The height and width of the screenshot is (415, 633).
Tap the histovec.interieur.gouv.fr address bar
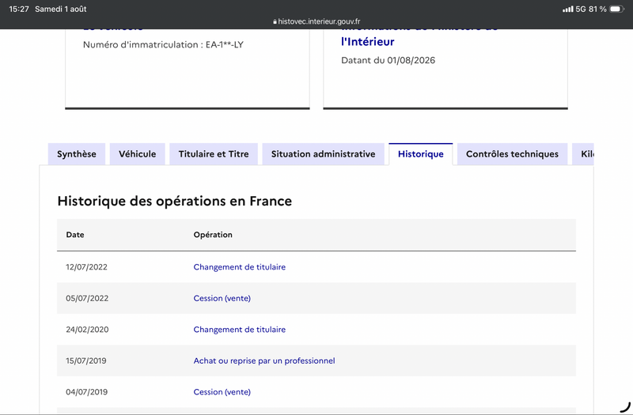tap(316, 21)
